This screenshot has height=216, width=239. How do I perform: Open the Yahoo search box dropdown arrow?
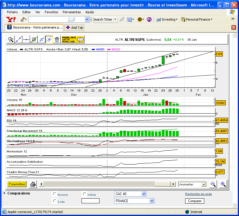(x=87, y=19)
